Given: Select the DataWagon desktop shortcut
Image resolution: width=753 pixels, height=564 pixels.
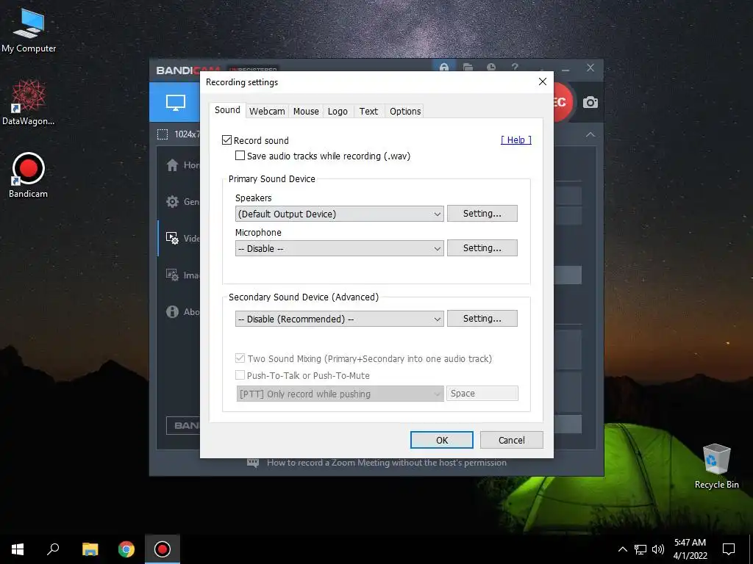Looking at the screenshot, I should pyautogui.click(x=29, y=101).
